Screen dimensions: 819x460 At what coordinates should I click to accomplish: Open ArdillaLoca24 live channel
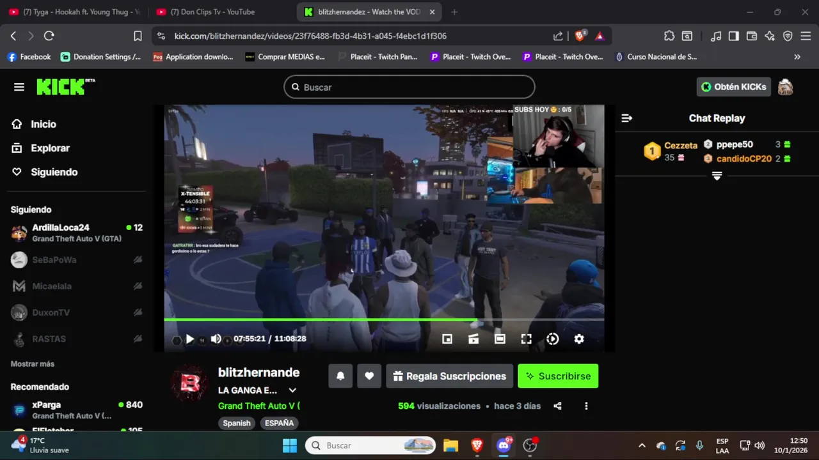click(77, 233)
